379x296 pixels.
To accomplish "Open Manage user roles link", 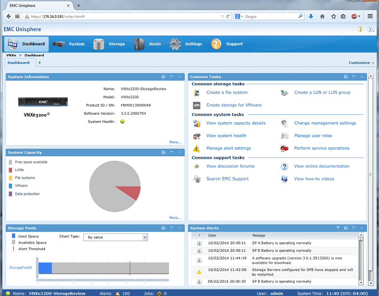I will 313,136.
